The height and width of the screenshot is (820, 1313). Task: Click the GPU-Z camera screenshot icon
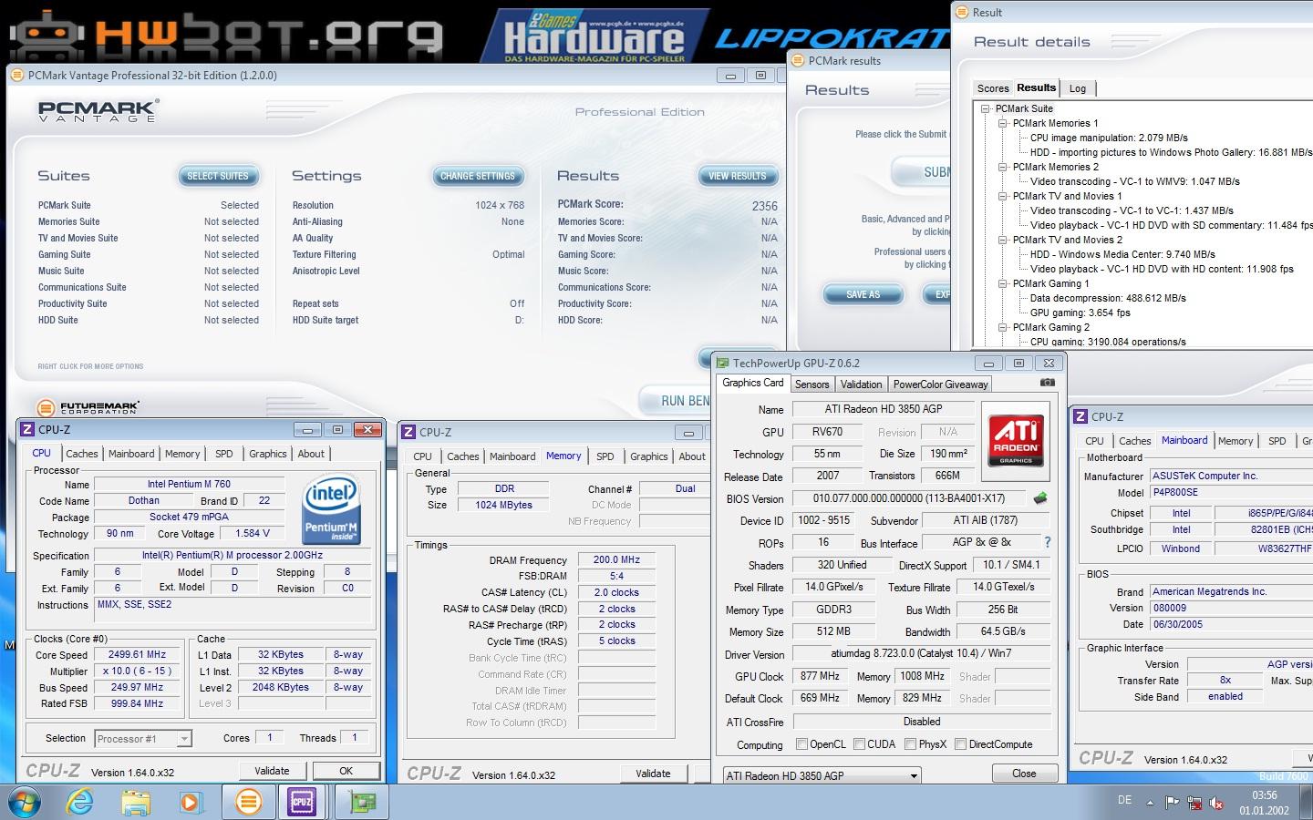pos(1047,383)
